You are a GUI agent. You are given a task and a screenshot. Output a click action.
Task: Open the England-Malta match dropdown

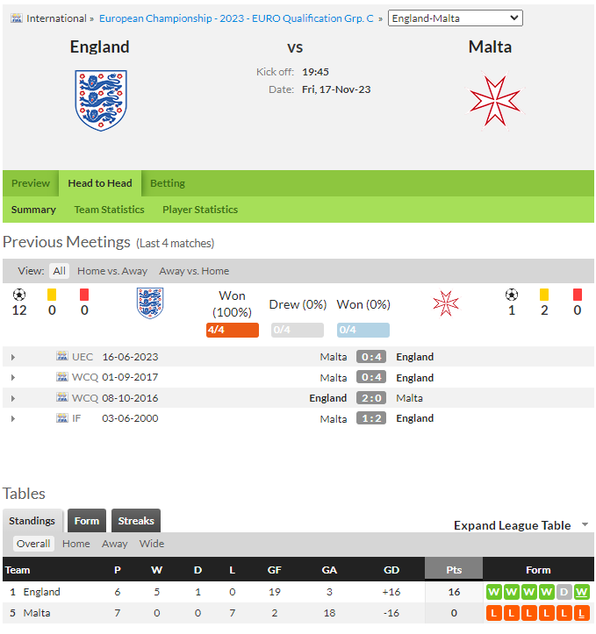456,18
